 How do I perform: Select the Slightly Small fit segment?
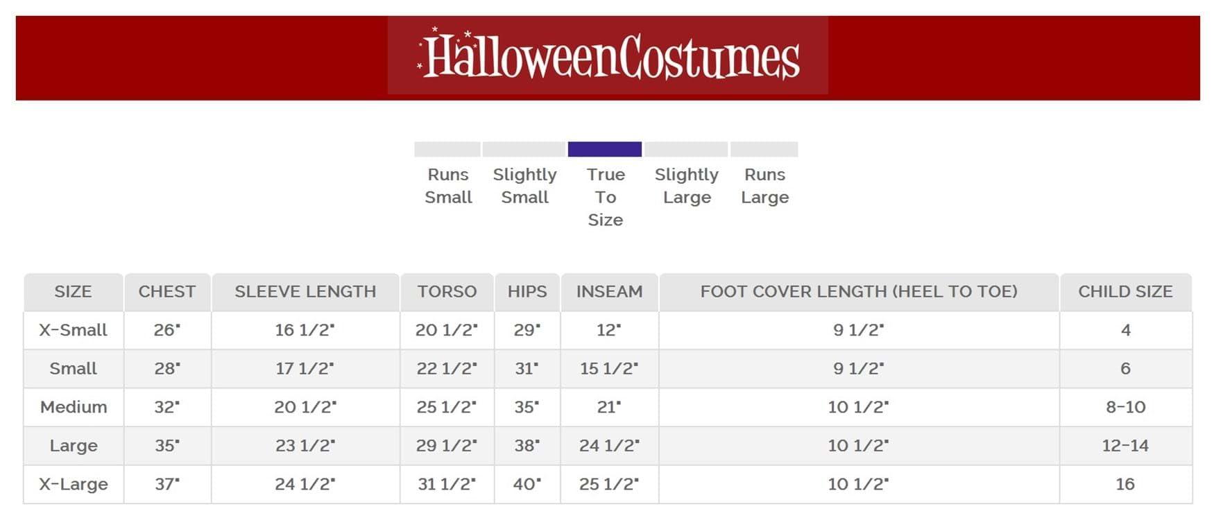click(x=524, y=149)
